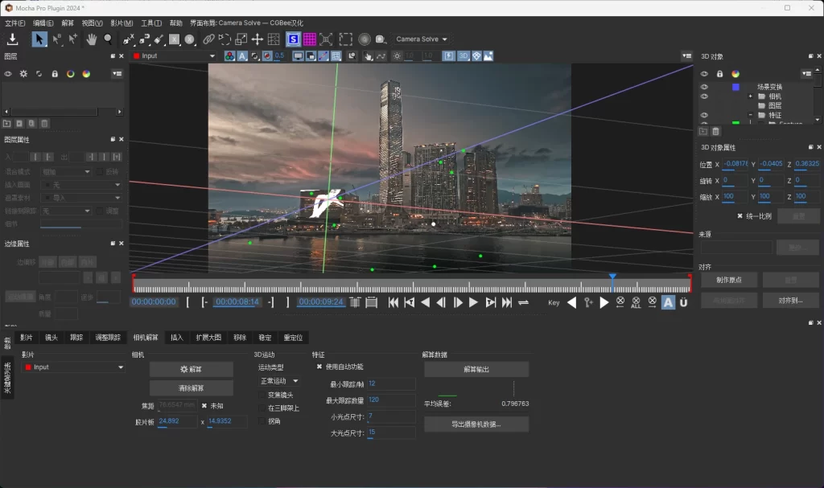The image size is (824, 488).
Task: Click the blue S surface icon
Action: click(294, 39)
